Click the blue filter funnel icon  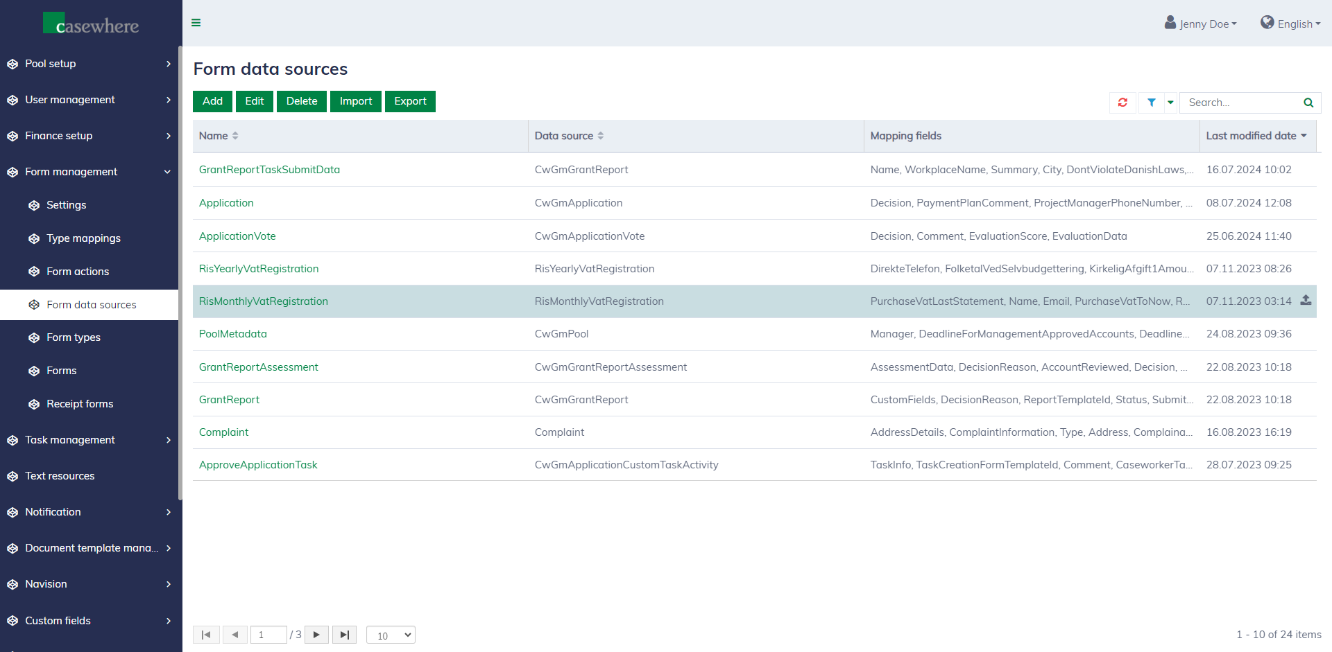coord(1151,103)
